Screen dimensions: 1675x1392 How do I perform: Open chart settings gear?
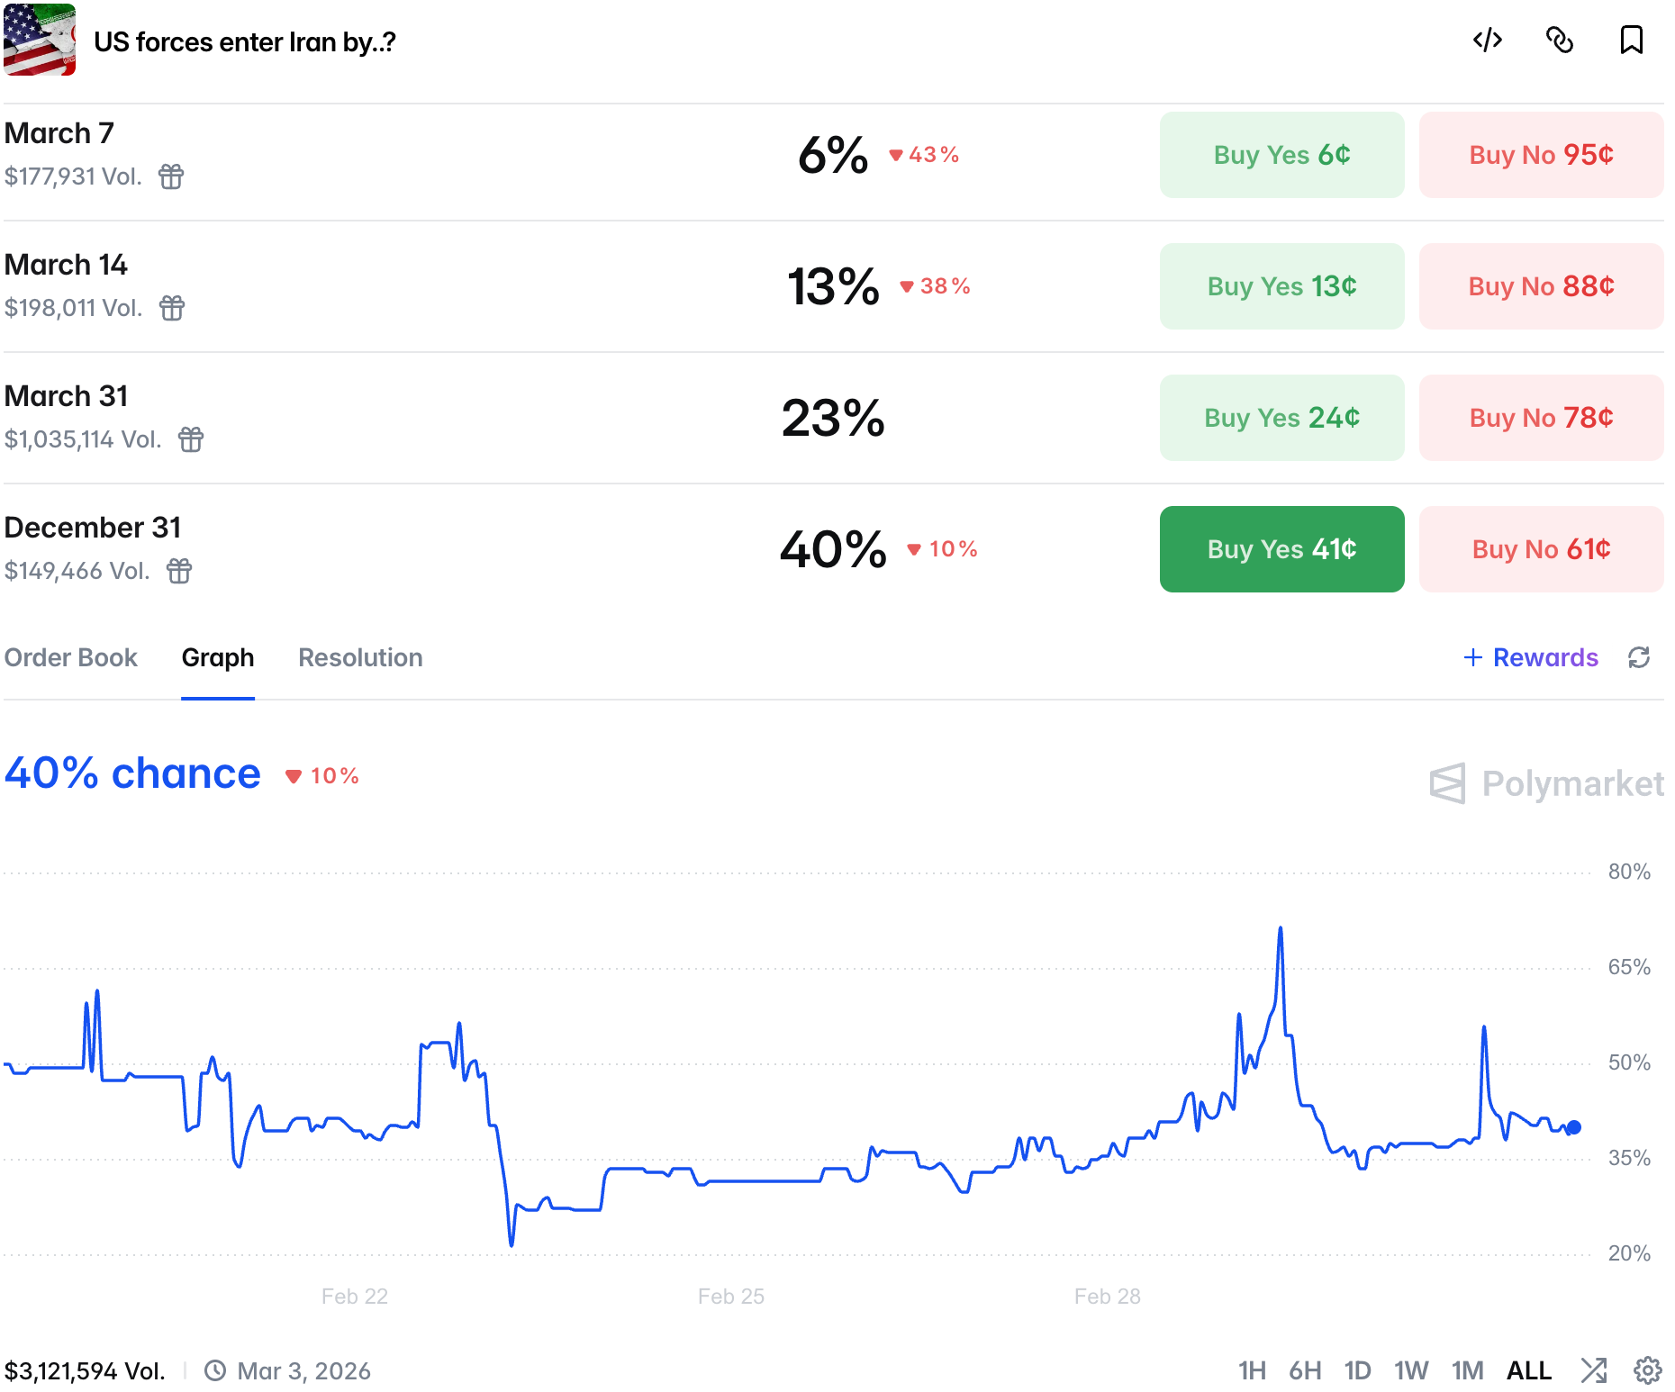pos(1648,1370)
